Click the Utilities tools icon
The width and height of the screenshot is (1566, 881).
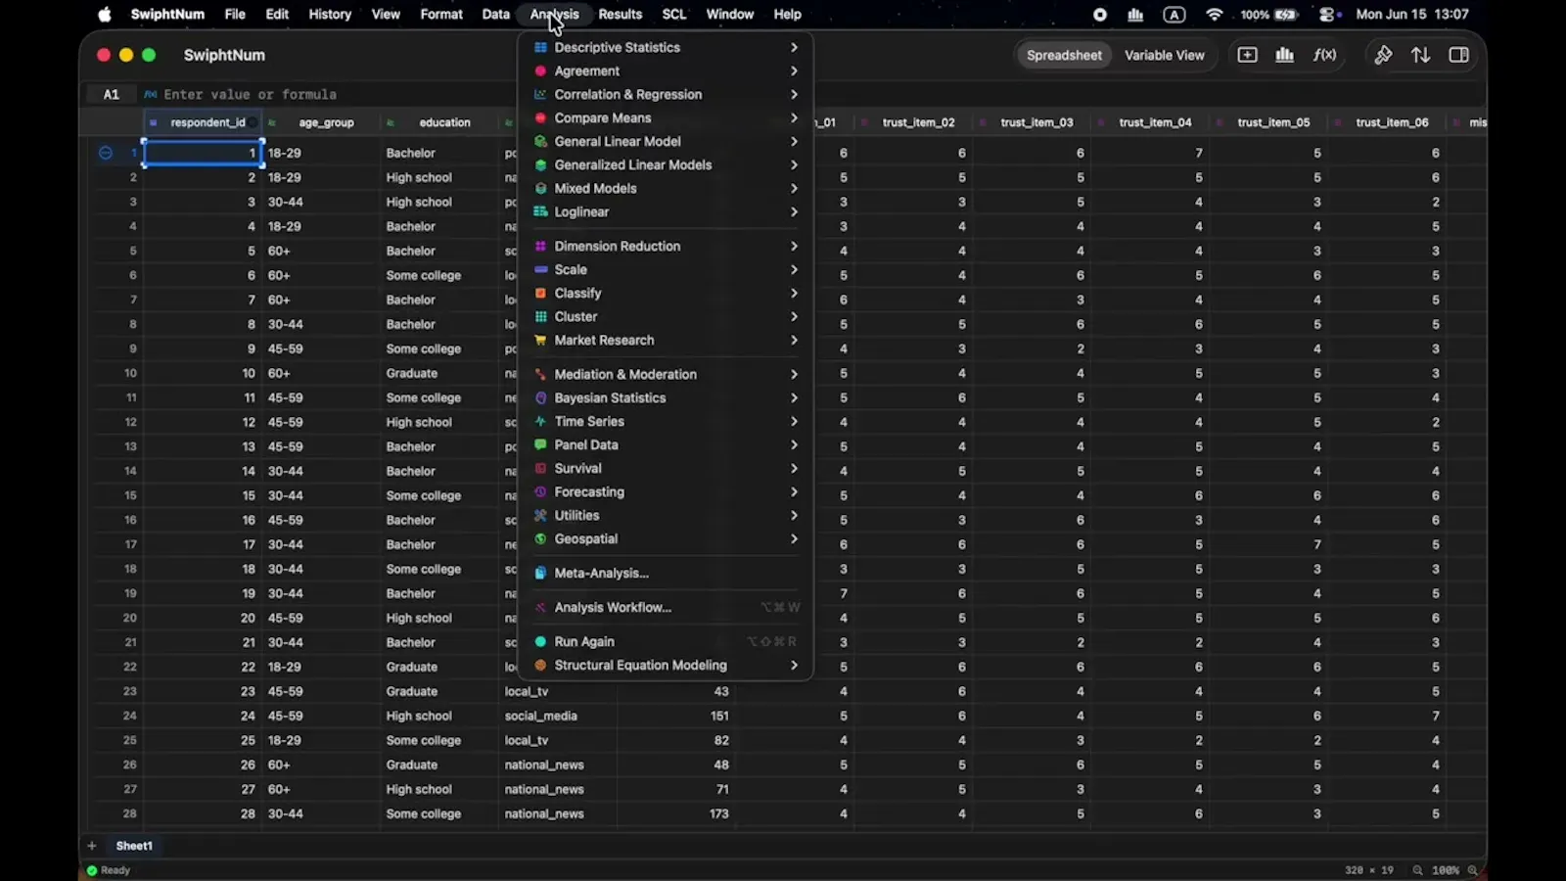click(540, 515)
